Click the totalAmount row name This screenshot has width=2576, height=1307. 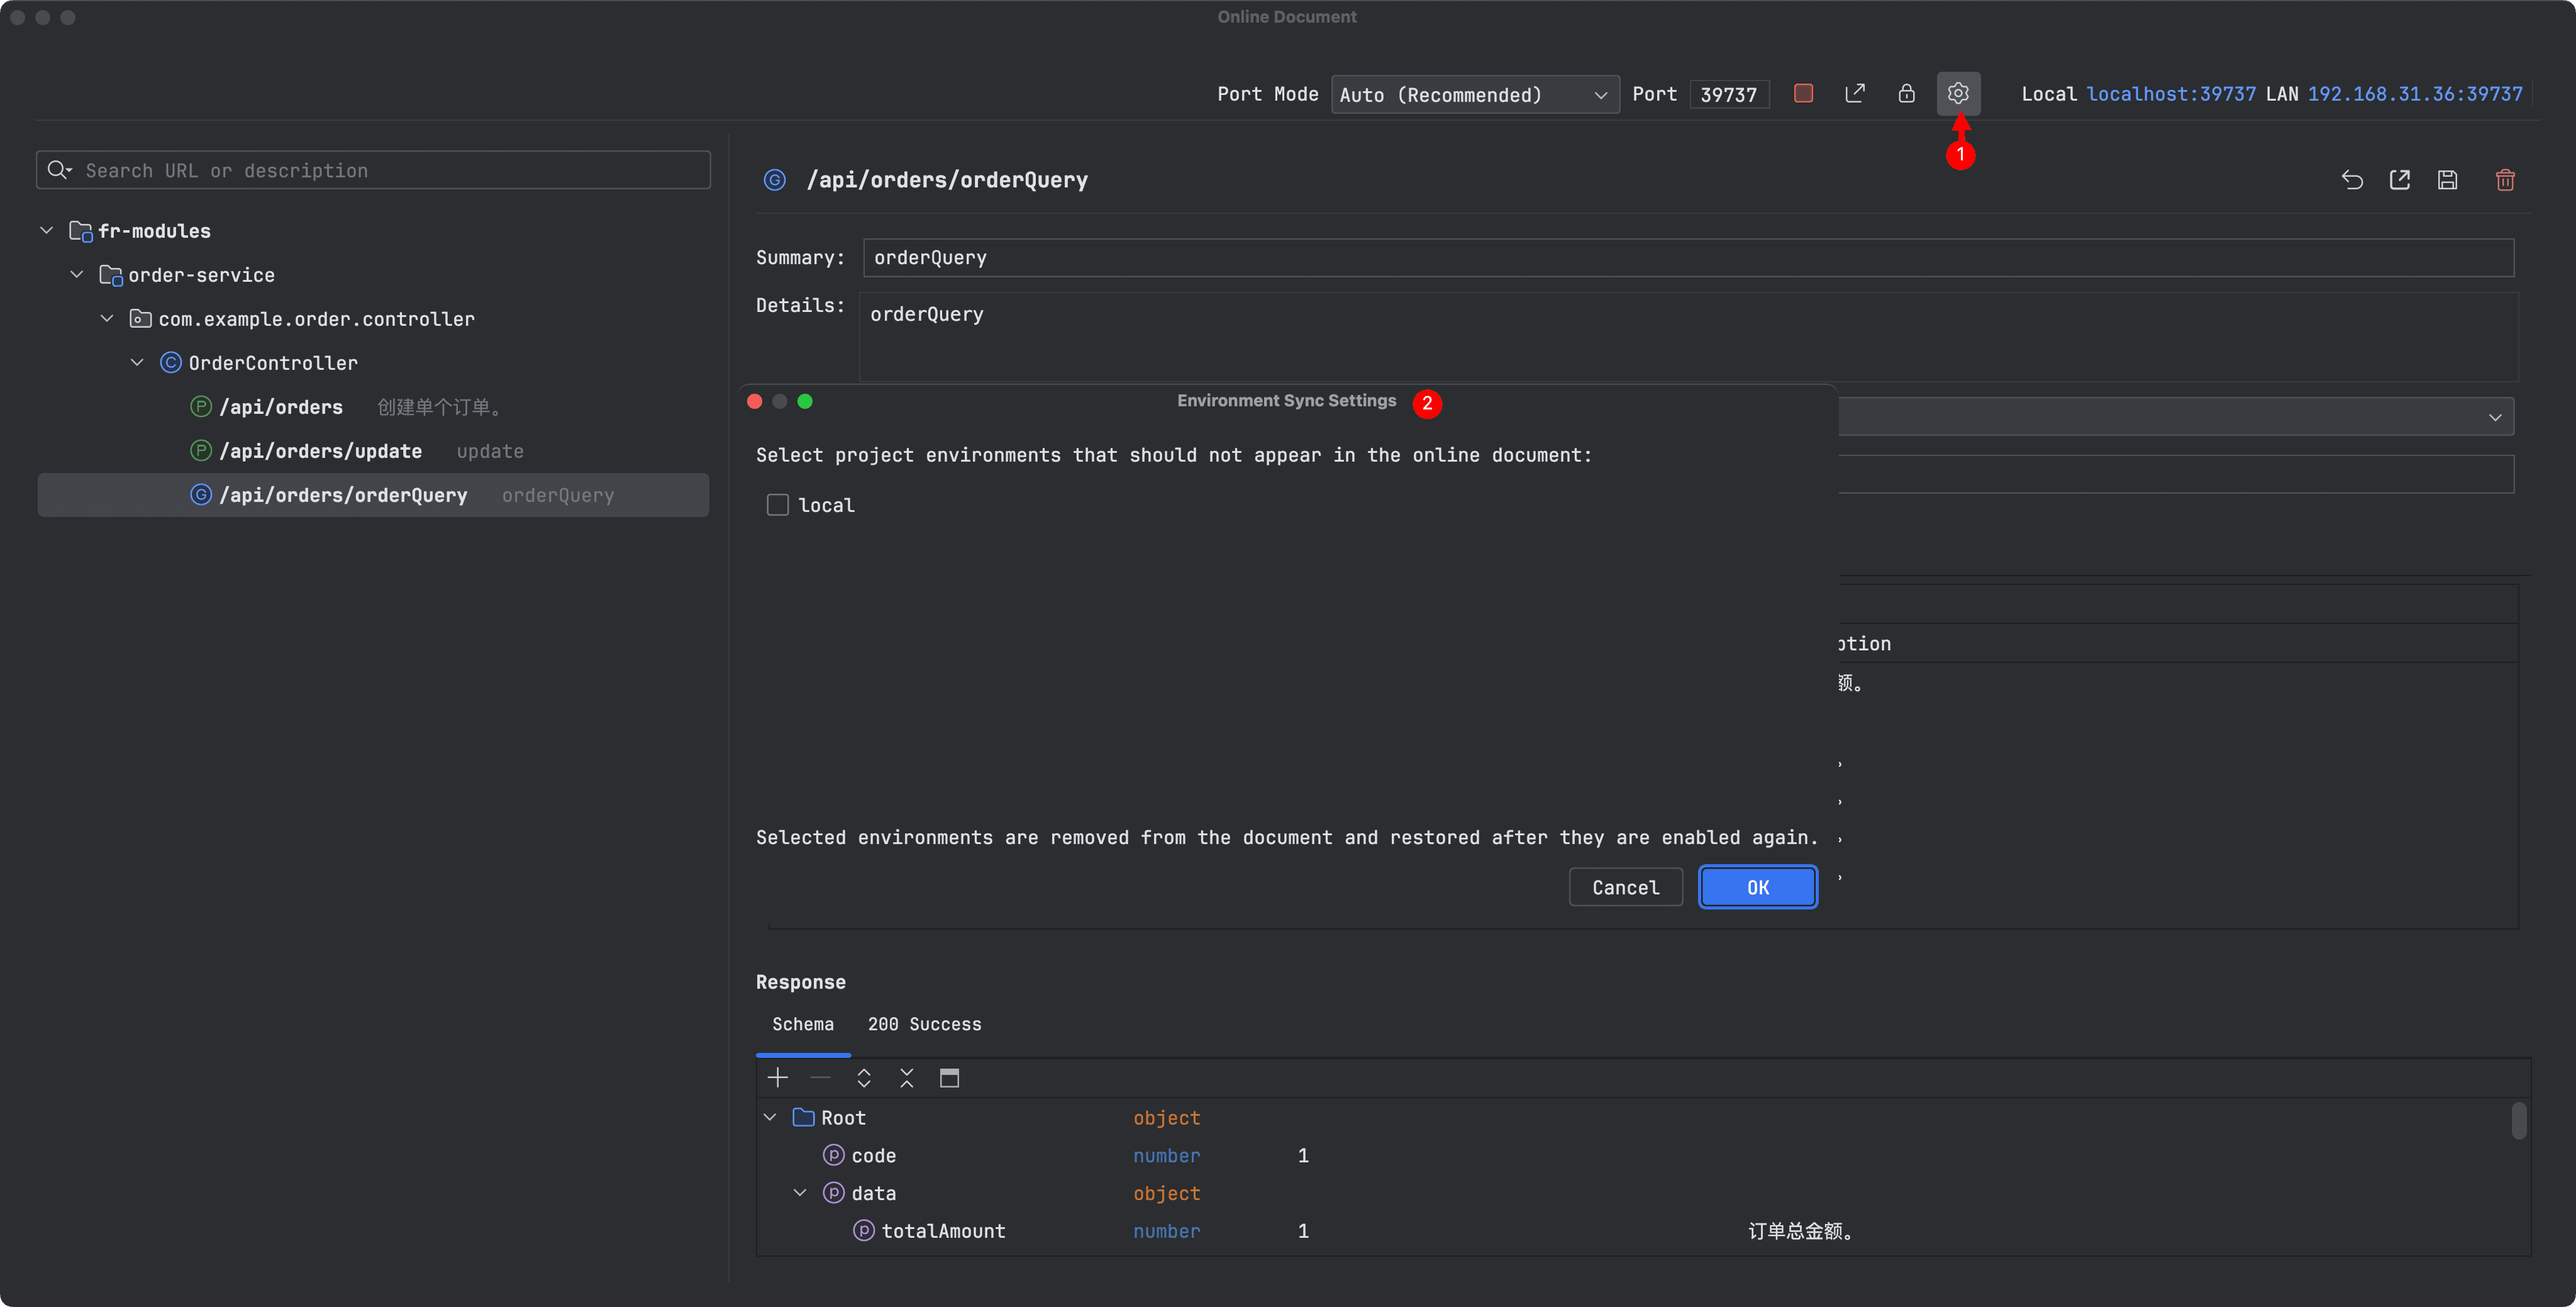click(943, 1231)
